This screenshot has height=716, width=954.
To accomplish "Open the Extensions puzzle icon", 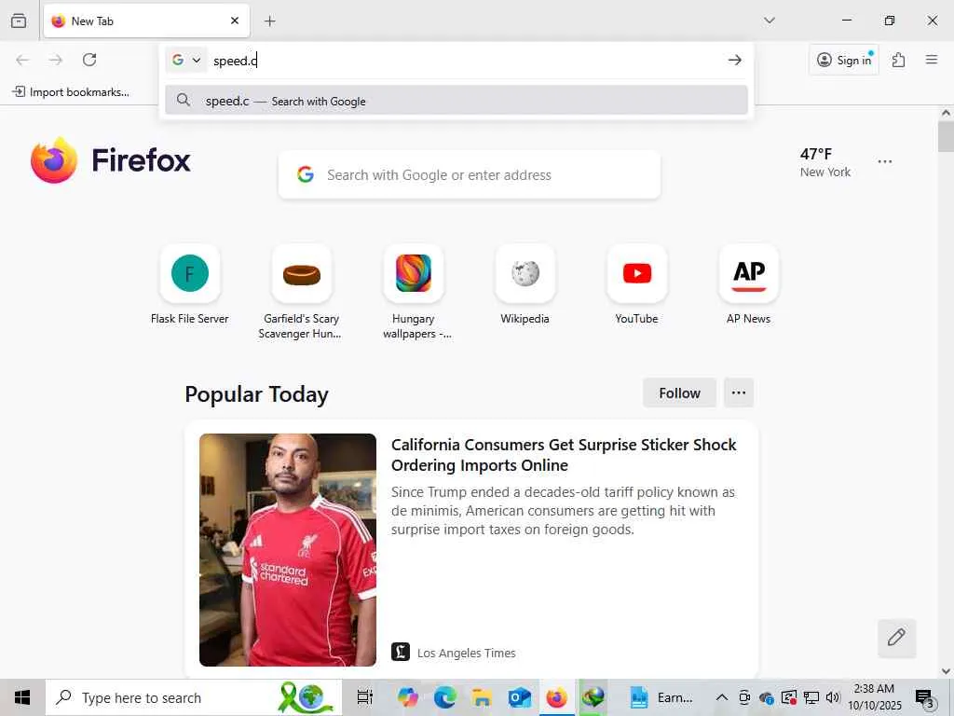I will tap(898, 60).
